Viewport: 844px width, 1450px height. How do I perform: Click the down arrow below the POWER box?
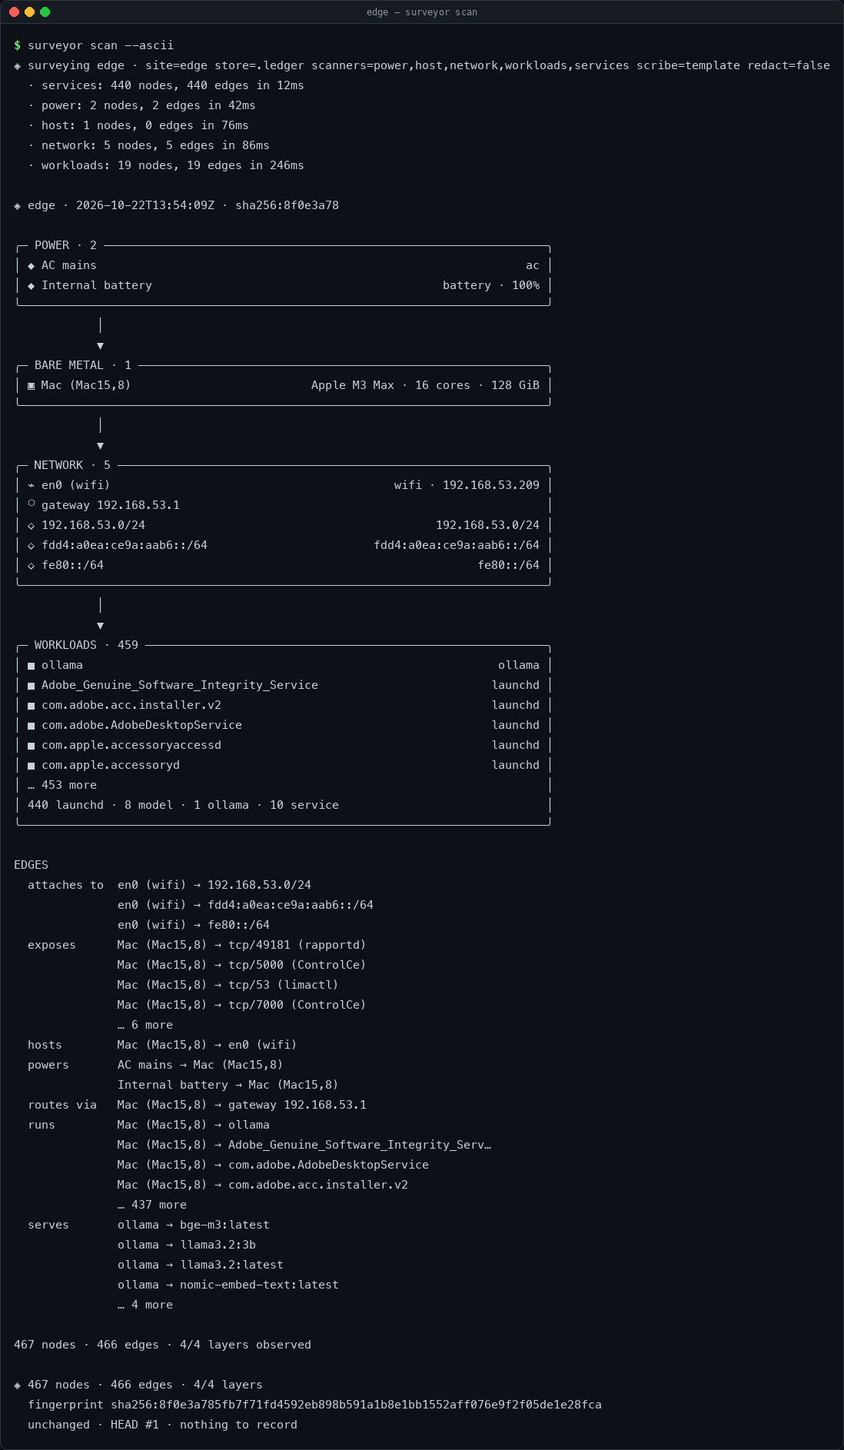coord(101,346)
